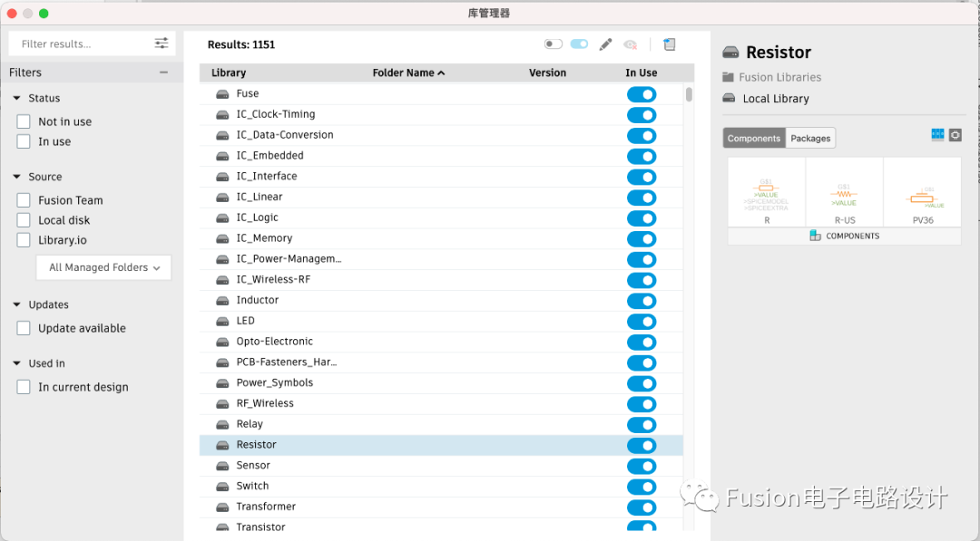
Task: Click the Inductor library drive icon
Action: point(222,301)
